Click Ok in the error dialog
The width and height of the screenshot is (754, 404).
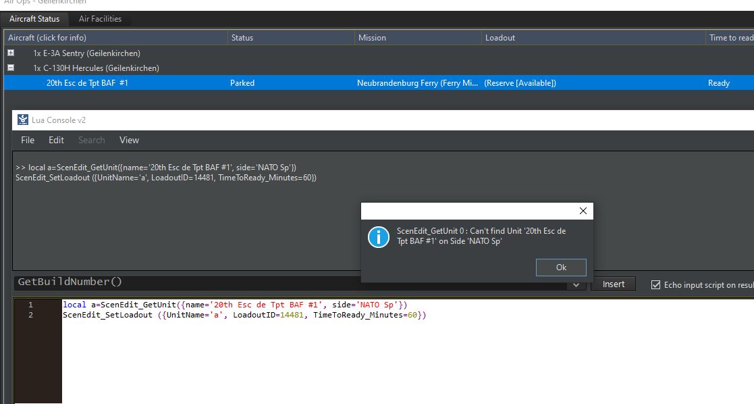coord(561,268)
